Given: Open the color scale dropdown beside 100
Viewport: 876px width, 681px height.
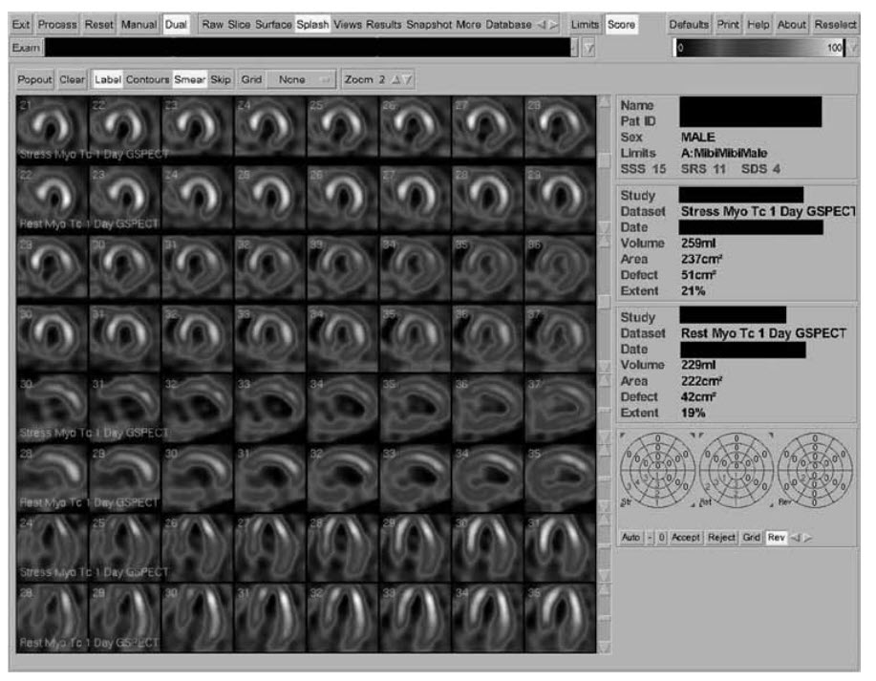Looking at the screenshot, I should (852, 47).
